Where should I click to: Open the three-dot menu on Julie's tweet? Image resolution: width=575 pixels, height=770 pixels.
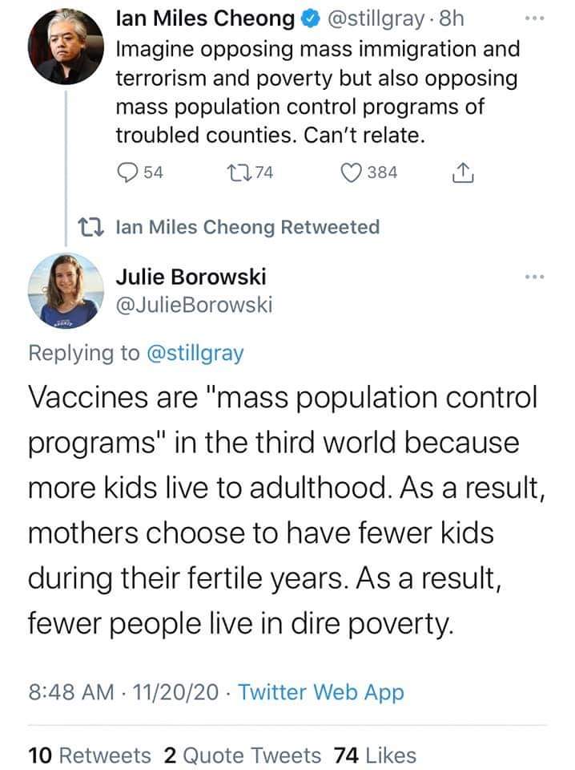click(x=534, y=277)
